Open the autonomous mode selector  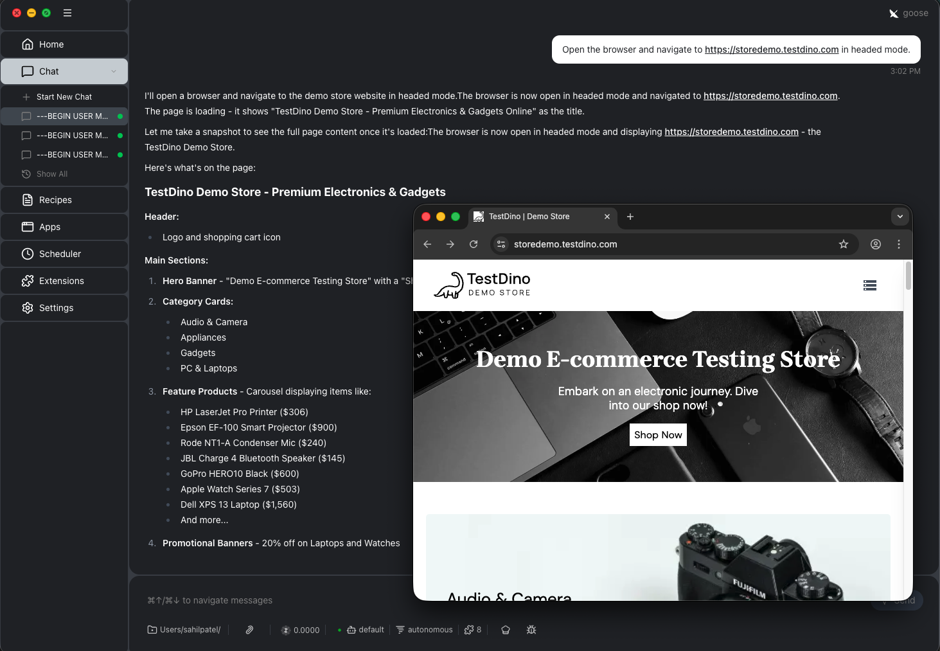click(424, 630)
